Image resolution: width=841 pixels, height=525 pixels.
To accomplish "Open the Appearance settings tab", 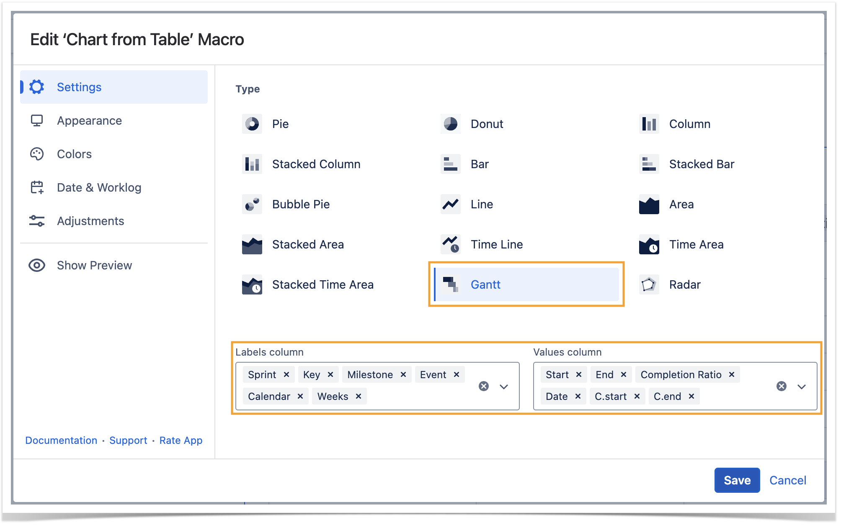I will coord(89,120).
